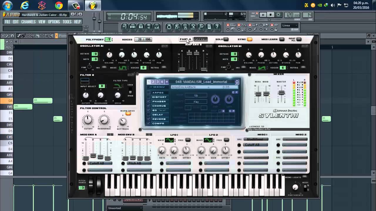
Task: Toggle the EQ effect checkbox
Action: (x=149, y=110)
